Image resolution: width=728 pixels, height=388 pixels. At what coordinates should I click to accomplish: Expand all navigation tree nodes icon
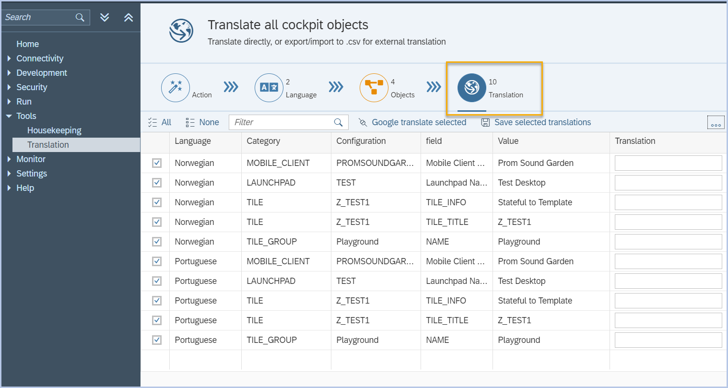(x=105, y=17)
